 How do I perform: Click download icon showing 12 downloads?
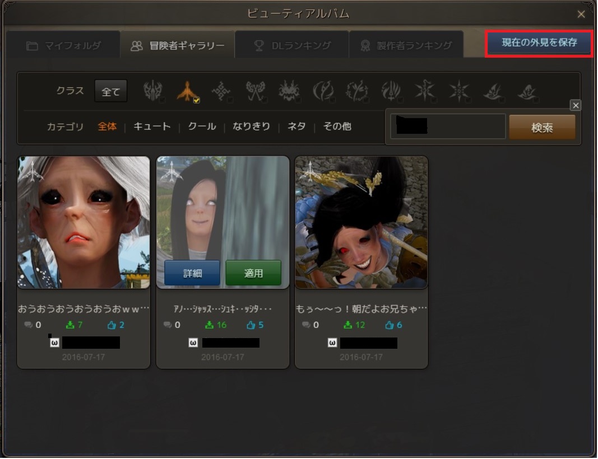347,325
